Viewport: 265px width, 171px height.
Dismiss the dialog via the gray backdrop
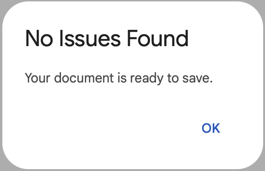coord(1,85)
